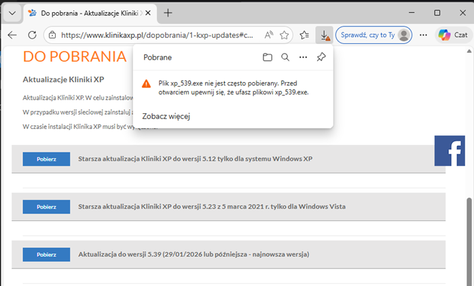Open the Favorites list icon
The image size is (474, 286).
[305, 35]
